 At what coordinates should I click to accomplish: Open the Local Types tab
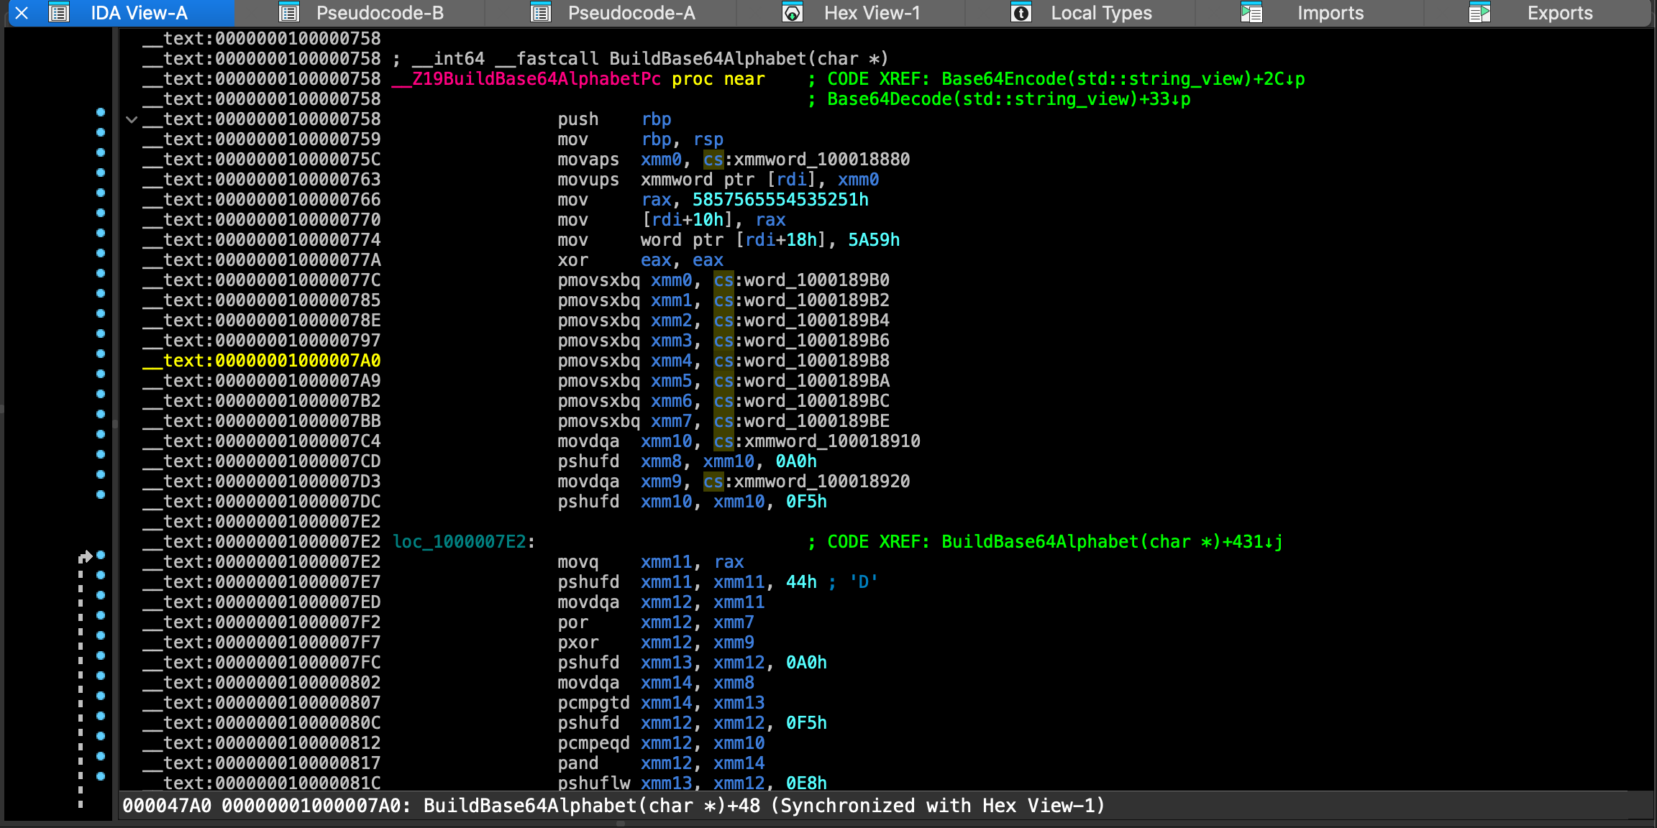point(1101,13)
